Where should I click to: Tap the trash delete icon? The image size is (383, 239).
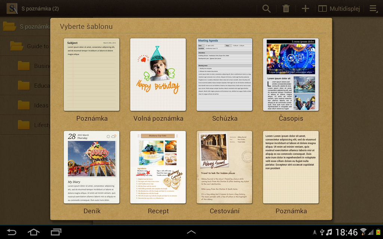click(x=286, y=8)
